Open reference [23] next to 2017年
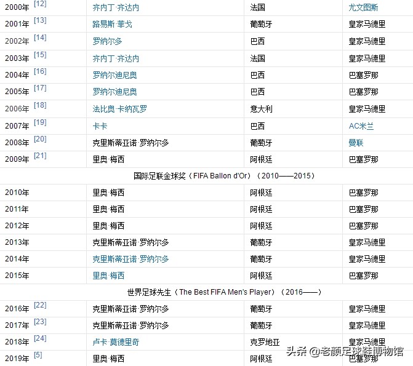The width and height of the screenshot is (413, 366). click(x=40, y=322)
